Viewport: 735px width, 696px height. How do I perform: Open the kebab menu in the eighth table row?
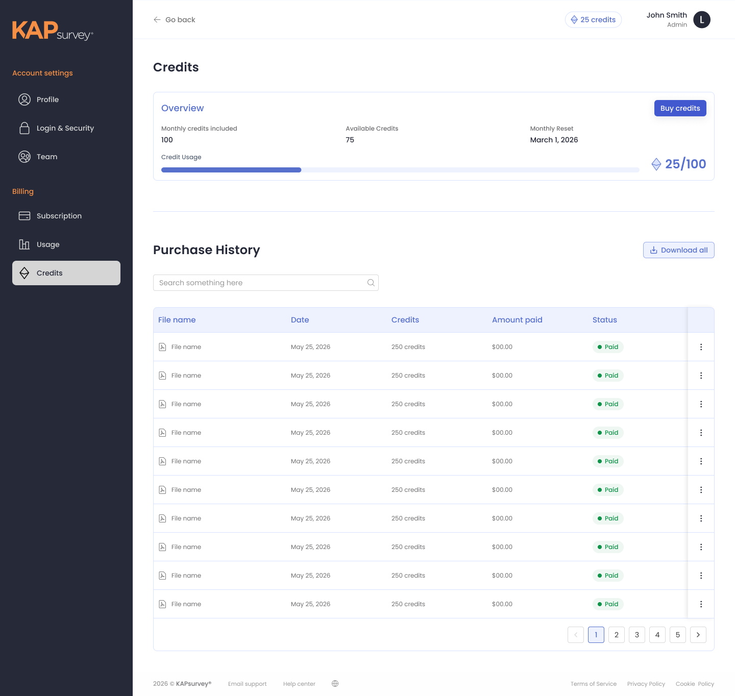(x=701, y=547)
